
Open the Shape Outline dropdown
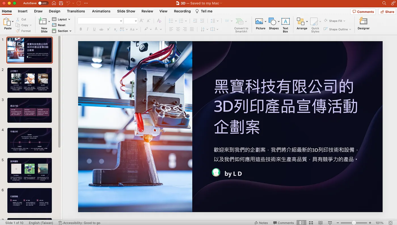coord(337,29)
